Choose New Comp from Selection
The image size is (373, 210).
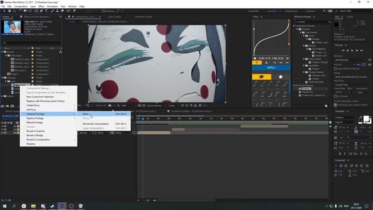pos(48,97)
